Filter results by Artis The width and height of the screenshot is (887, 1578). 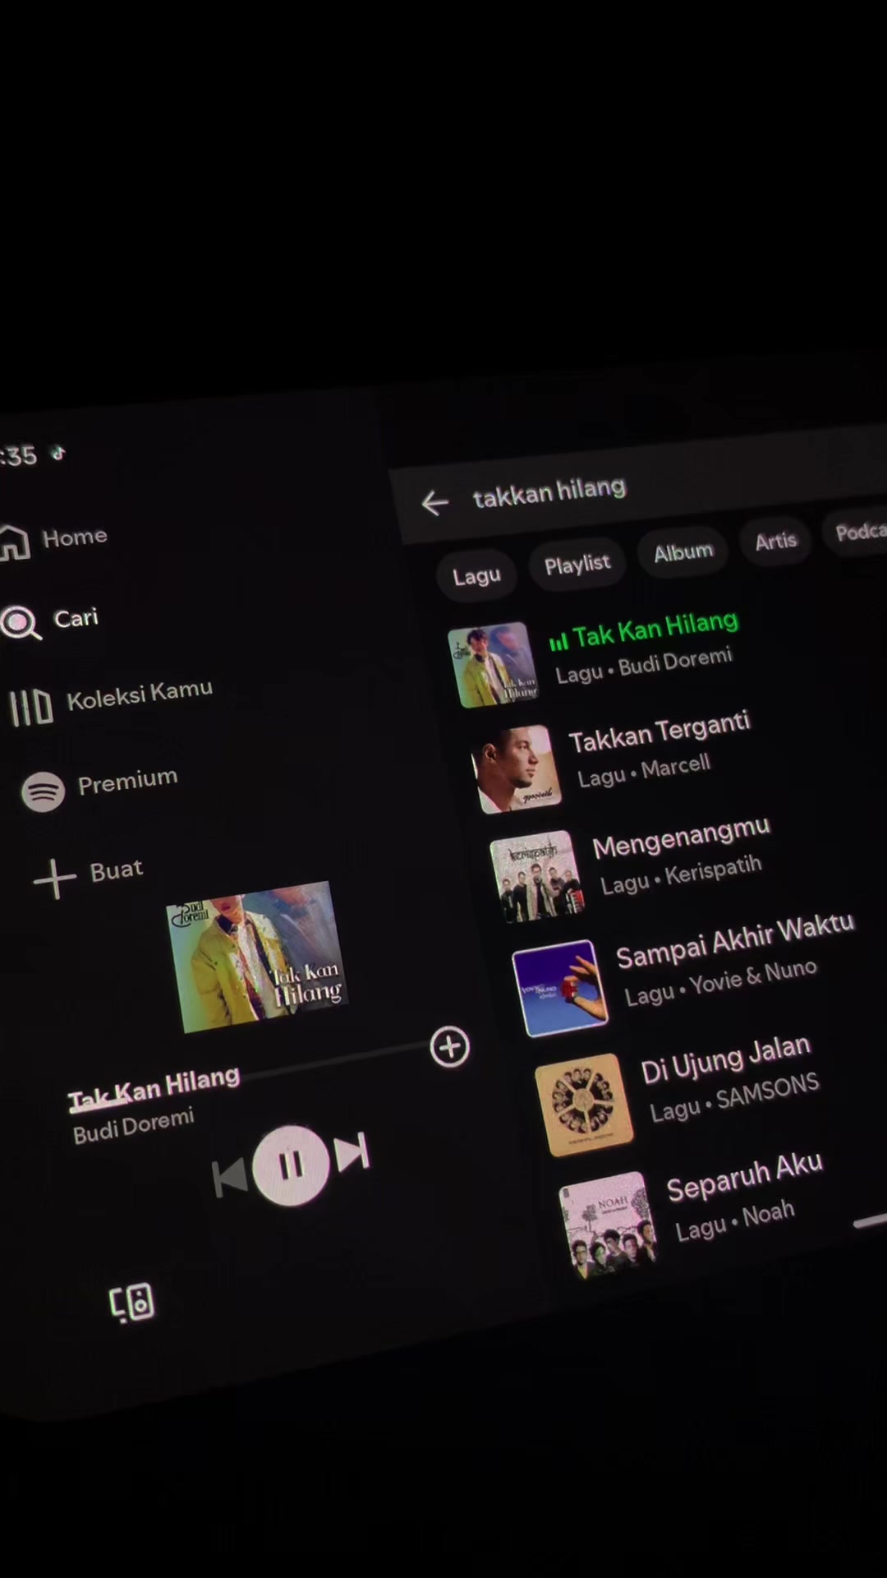(x=776, y=541)
